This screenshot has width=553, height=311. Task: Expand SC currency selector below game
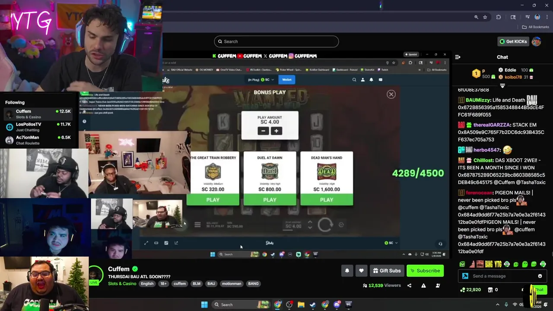(391, 243)
